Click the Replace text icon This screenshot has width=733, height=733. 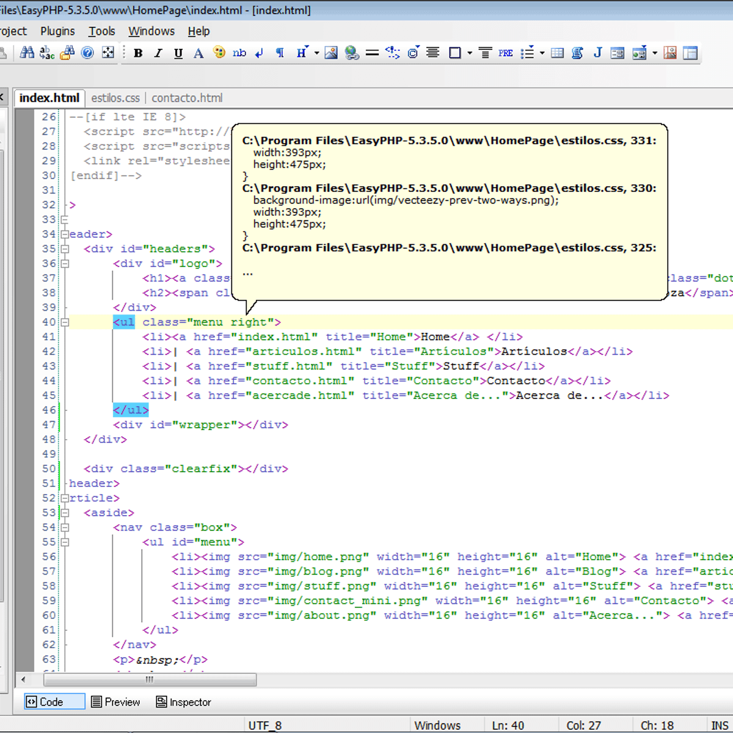coord(47,53)
